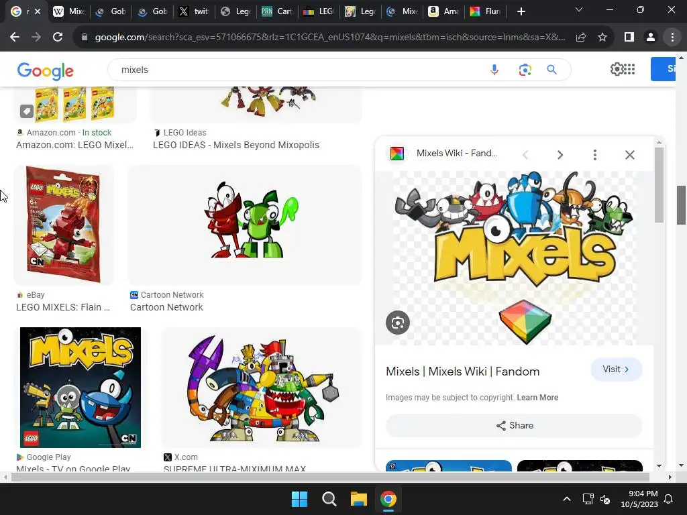Image resolution: width=687 pixels, height=515 pixels.
Task: Open Windows Start menu
Action: pos(300,499)
